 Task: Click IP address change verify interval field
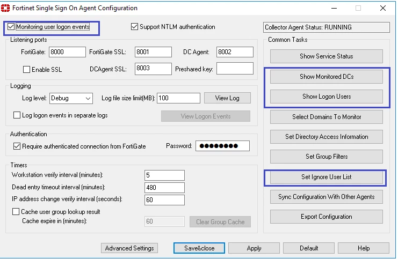click(x=164, y=199)
